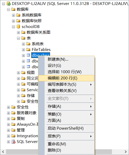Screen dimensions: 129x155
Task: Choose 删除(D) from the context menu
Action: point(66,150)
